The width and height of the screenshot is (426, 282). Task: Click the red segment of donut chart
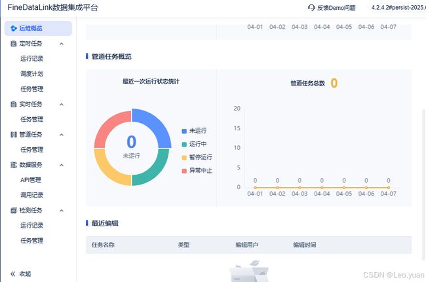[x=108, y=124]
